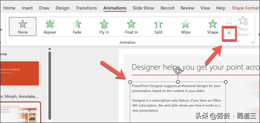Apply the Float In animation
This screenshot has height=123, width=260.
[131, 27]
